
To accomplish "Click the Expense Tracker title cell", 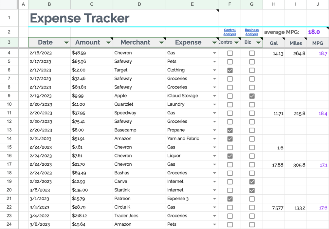I will pos(123,18).
